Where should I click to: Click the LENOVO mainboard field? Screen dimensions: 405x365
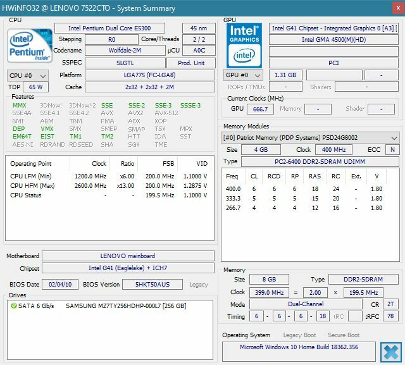pyautogui.click(x=130, y=256)
